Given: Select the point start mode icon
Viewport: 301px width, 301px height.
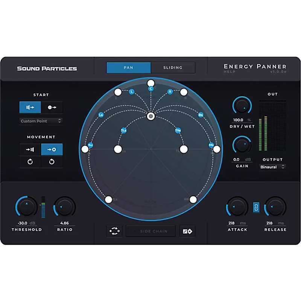Looking at the screenshot, I should (52, 107).
